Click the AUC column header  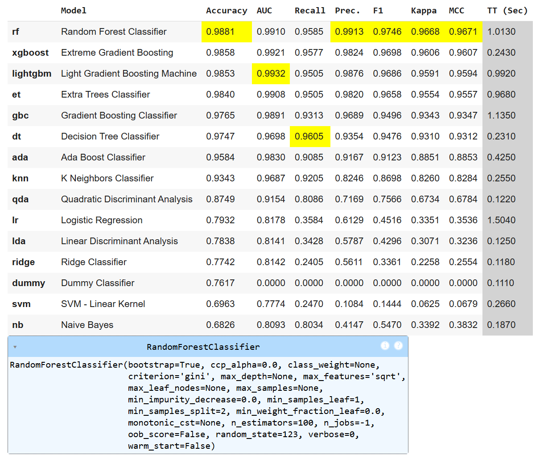(264, 11)
